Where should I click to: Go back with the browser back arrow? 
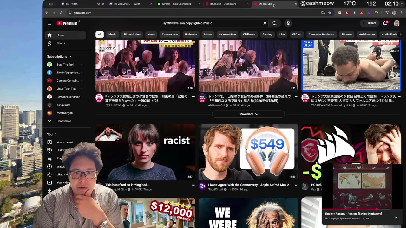pyautogui.click(x=47, y=13)
